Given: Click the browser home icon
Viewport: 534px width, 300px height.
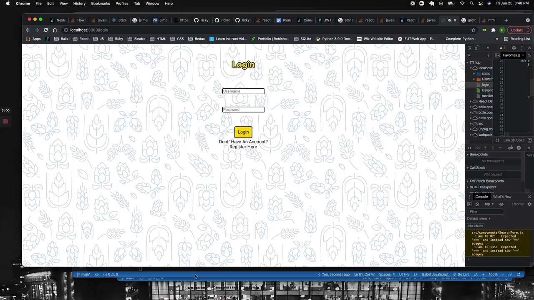Looking at the screenshot, I should [55, 30].
